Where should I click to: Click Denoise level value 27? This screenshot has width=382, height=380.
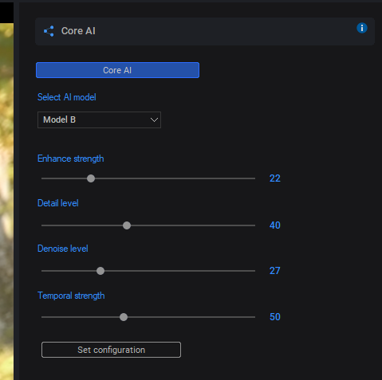[275, 271]
